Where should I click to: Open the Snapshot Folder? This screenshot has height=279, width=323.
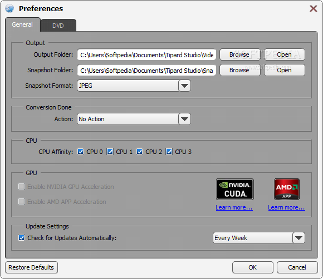point(284,70)
